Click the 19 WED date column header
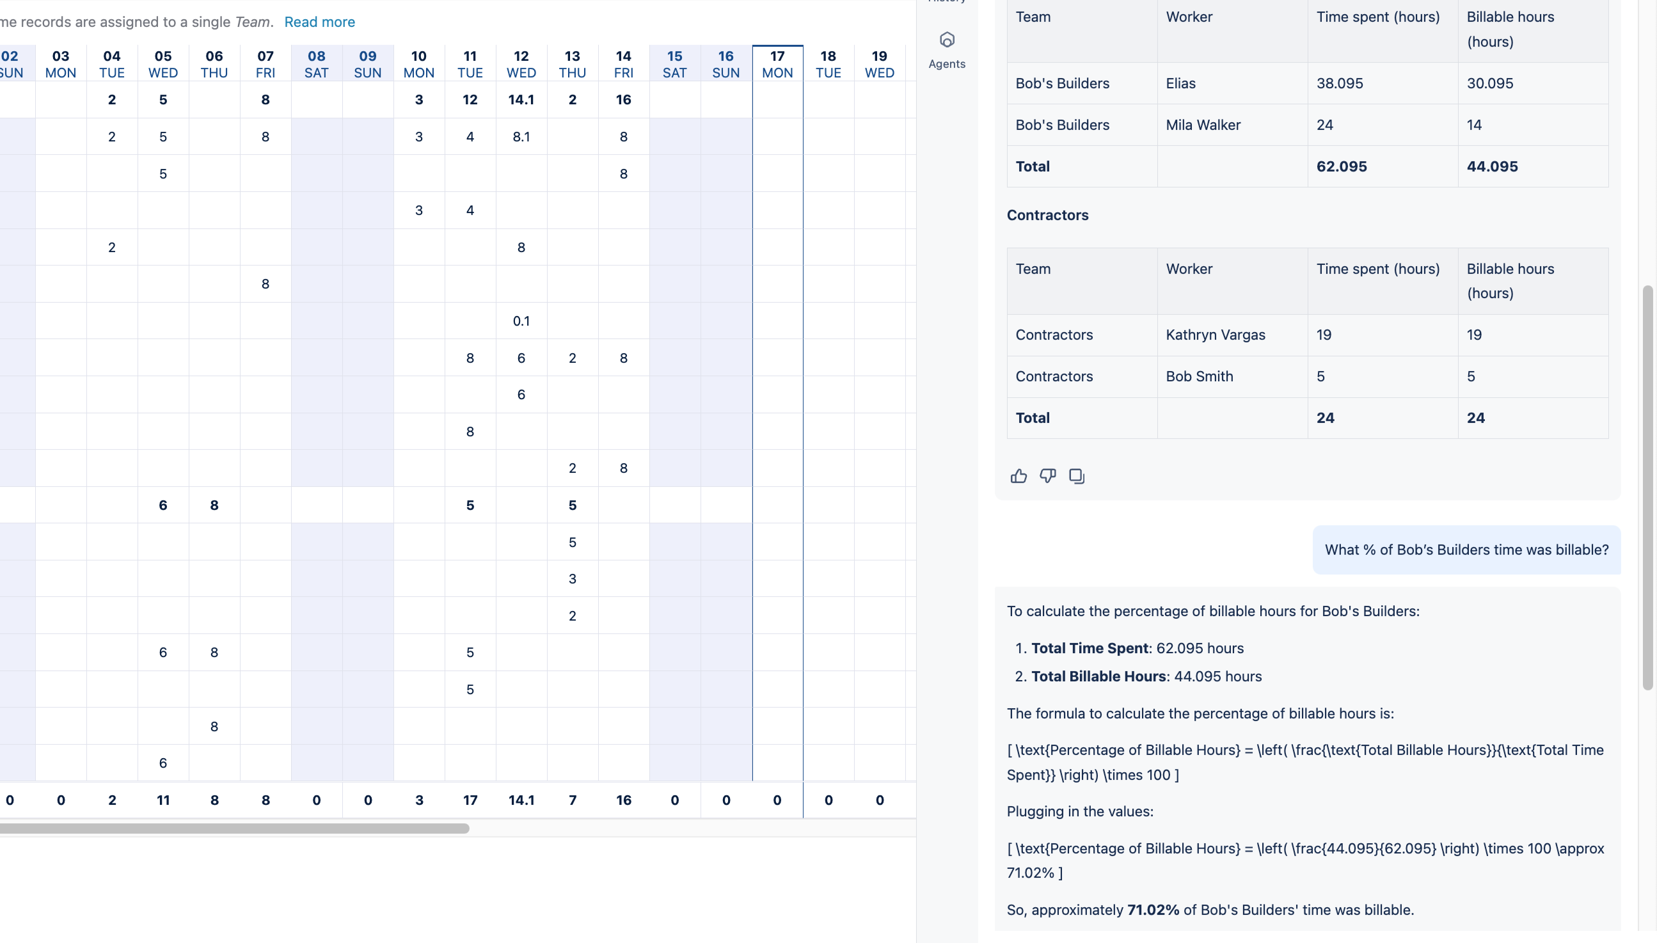 878,64
